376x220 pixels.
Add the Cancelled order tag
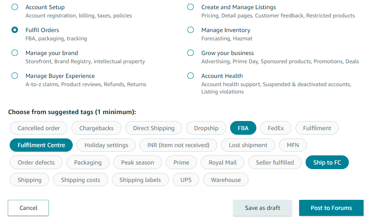(39, 128)
